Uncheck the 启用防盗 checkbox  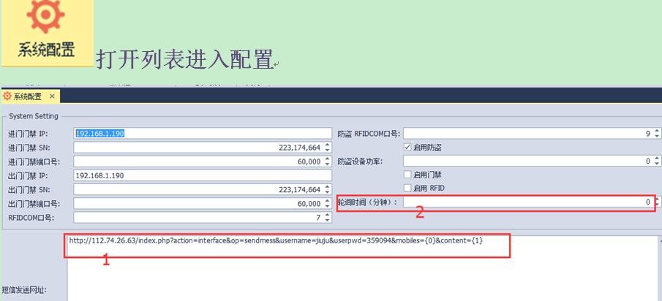click(x=407, y=148)
